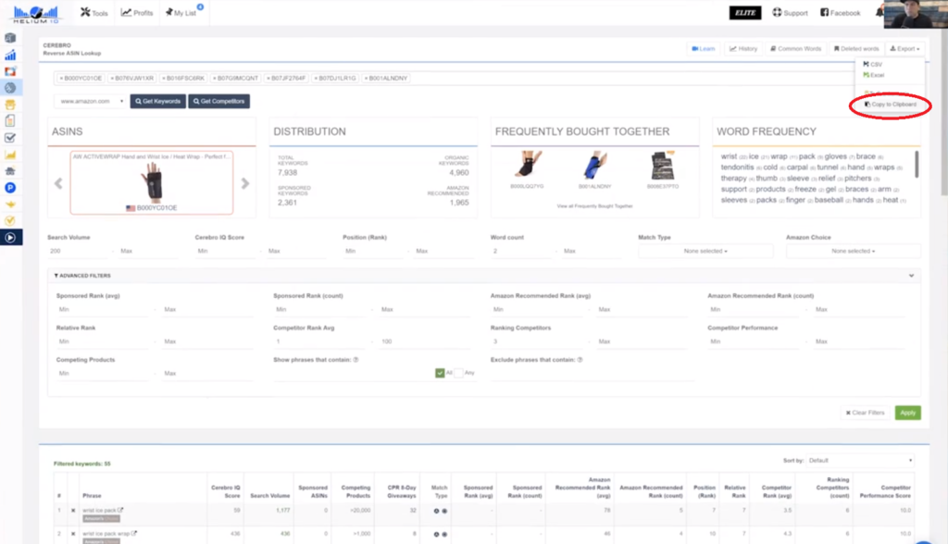948x544 pixels.
Task: Click the Support lifebuoy icon
Action: 778,13
